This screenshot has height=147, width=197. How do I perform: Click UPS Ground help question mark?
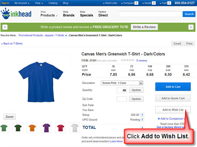point(142,120)
